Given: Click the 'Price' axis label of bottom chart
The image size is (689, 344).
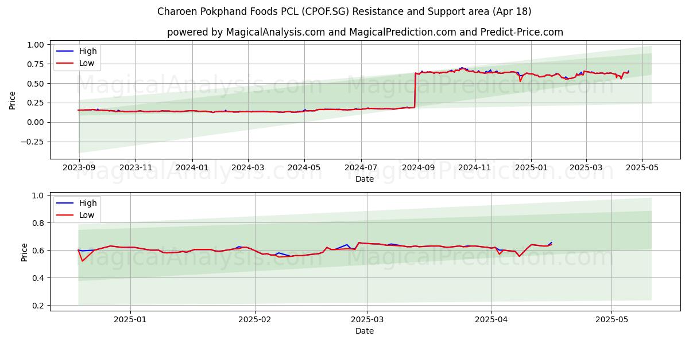Looking at the screenshot, I should (x=24, y=252).
